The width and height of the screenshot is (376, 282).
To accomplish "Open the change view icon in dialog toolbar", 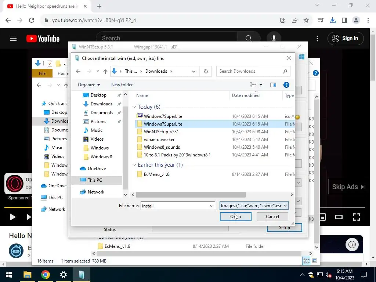I will (253, 85).
